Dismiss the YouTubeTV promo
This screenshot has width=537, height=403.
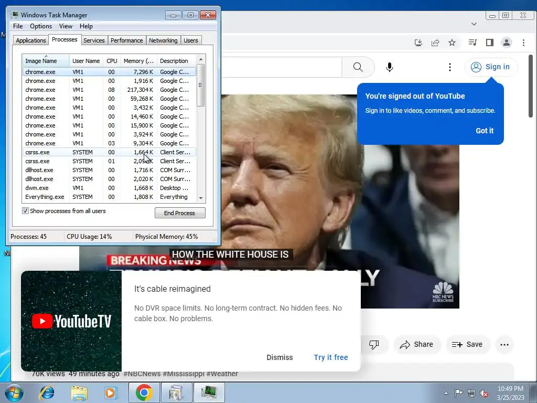tap(280, 357)
